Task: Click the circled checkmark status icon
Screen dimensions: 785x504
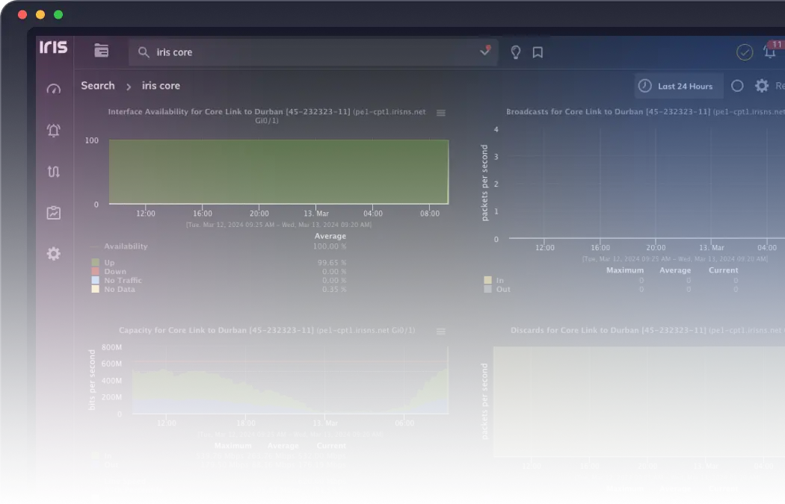Action: [x=745, y=52]
